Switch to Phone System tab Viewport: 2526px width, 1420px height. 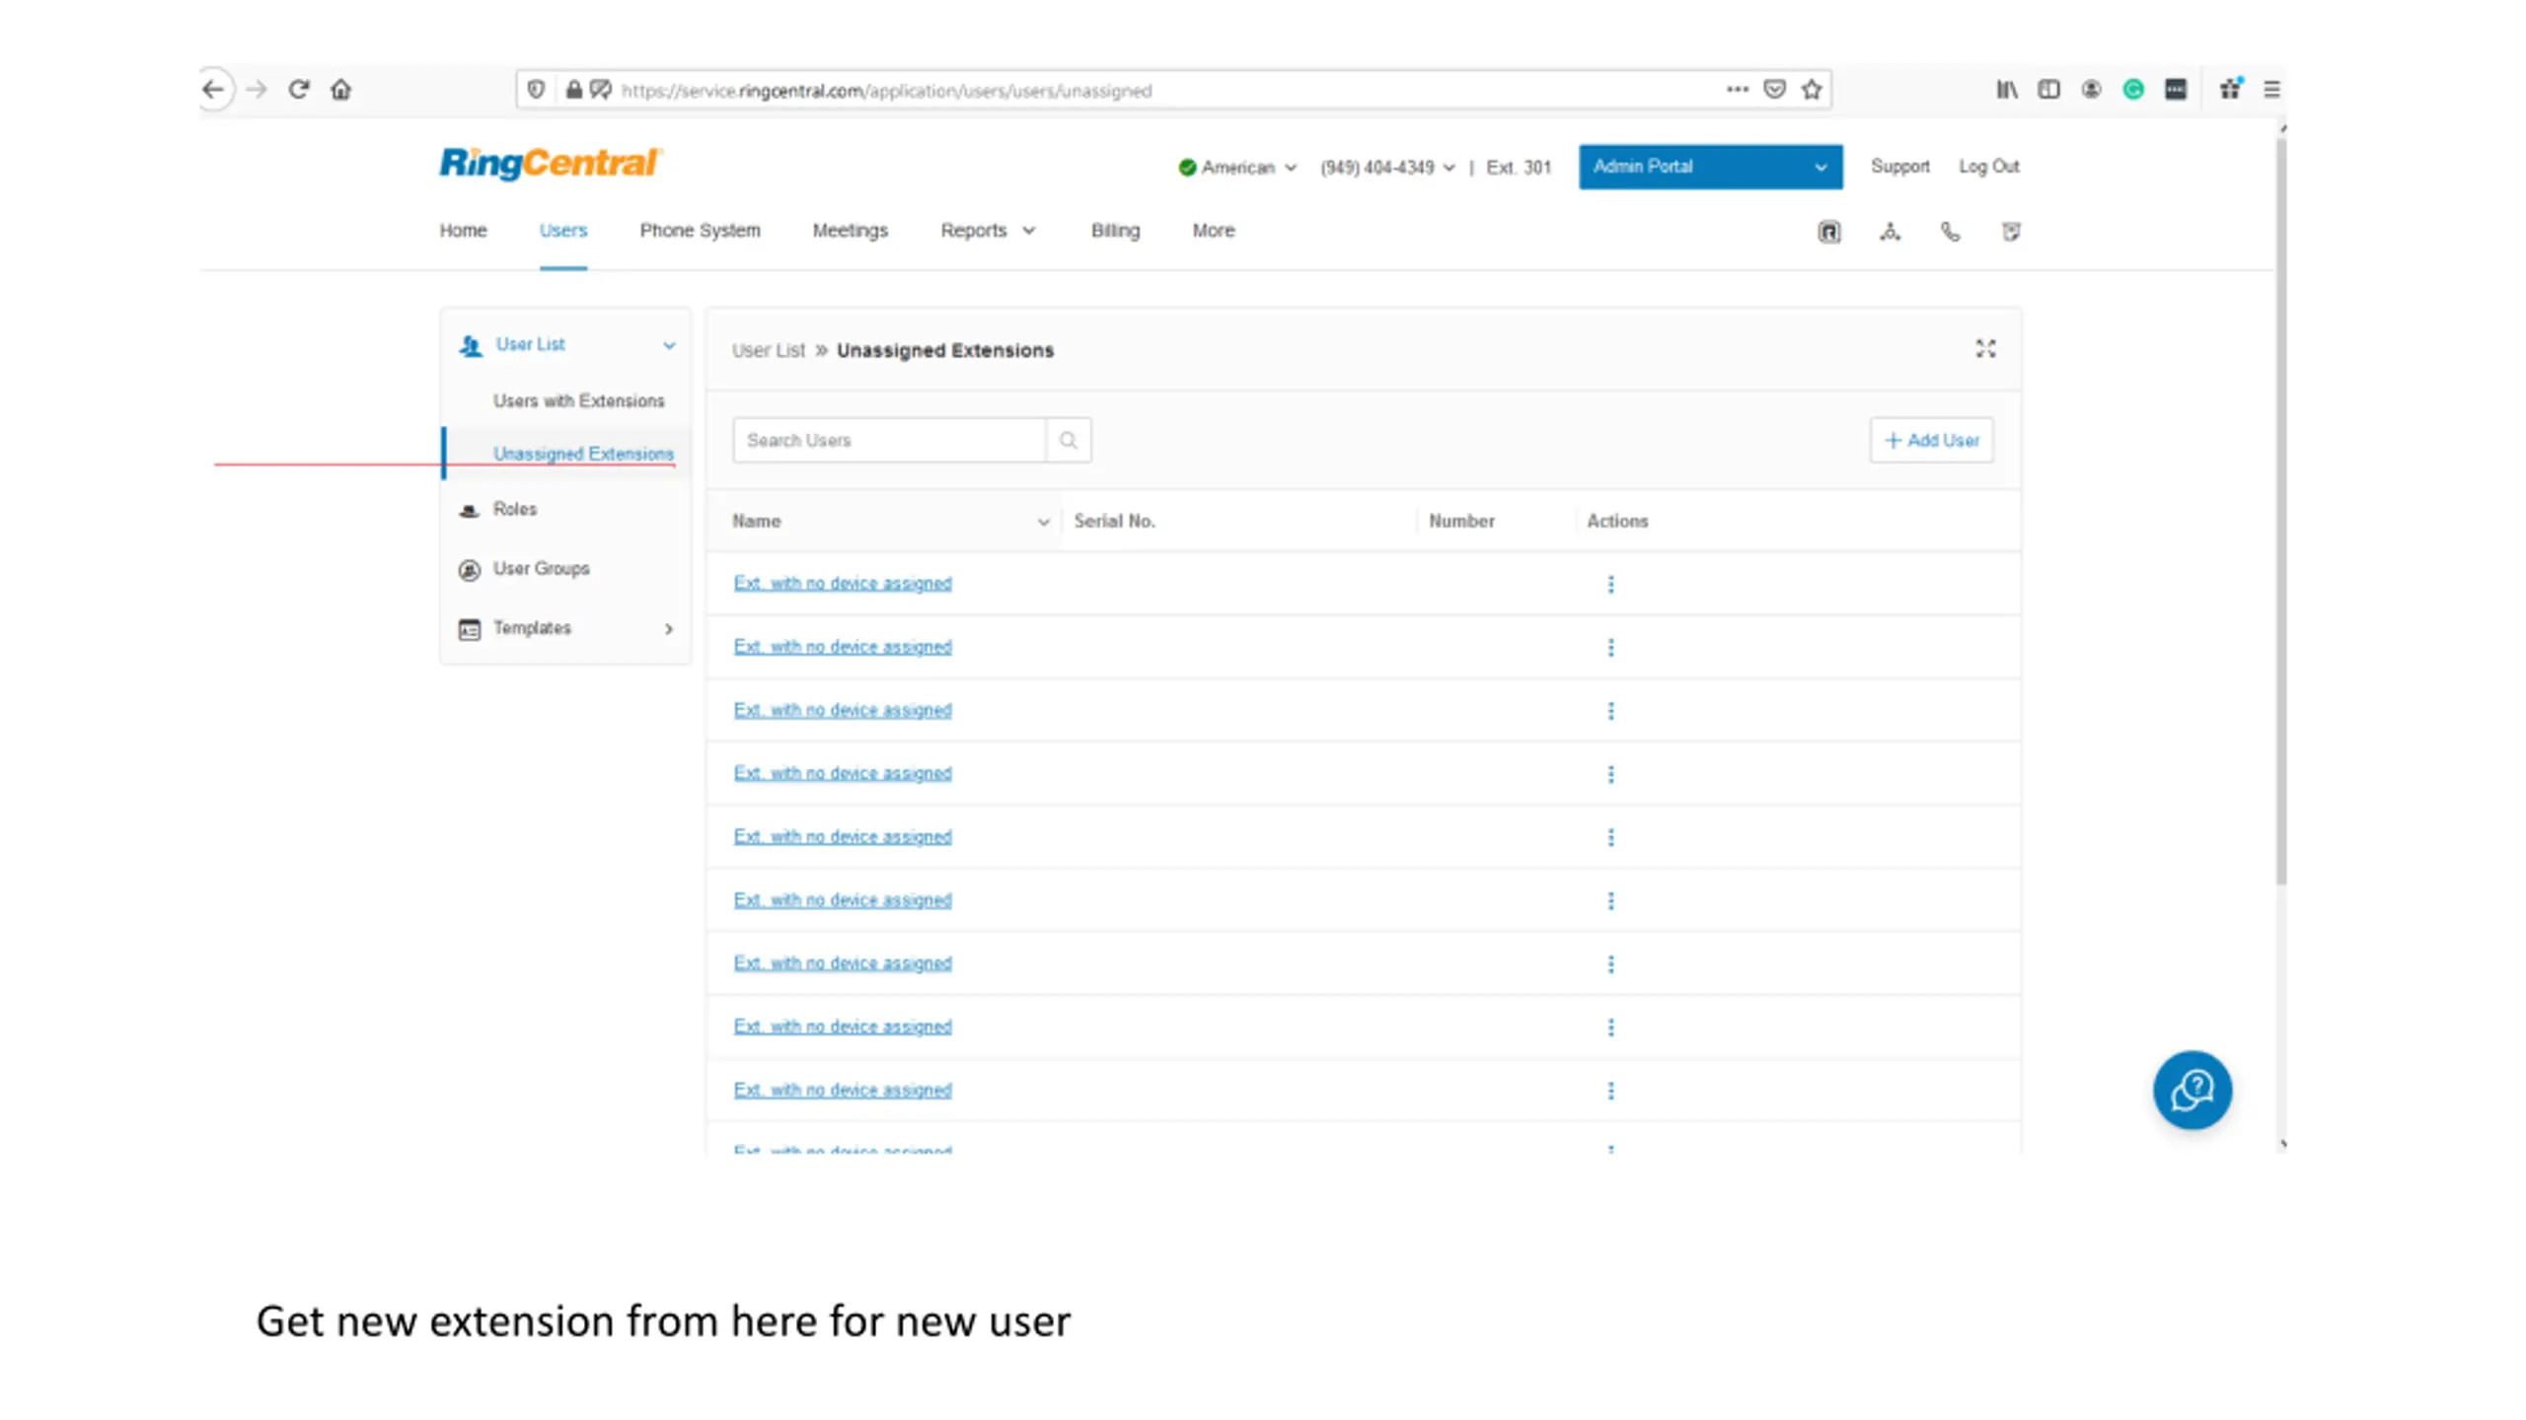700,231
